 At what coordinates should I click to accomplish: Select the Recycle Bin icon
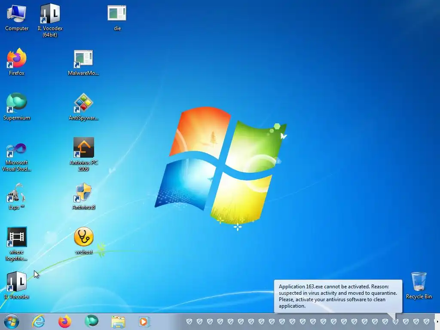[x=419, y=285]
